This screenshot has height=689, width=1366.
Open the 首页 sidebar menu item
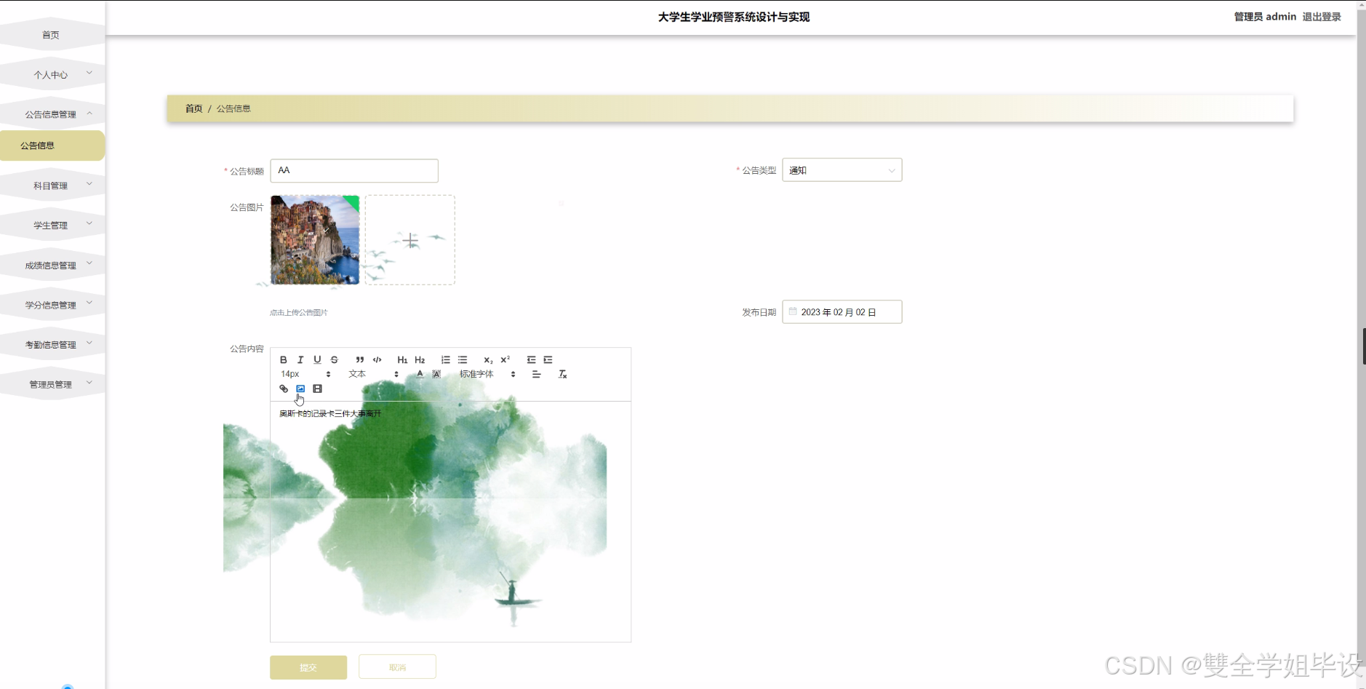pyautogui.click(x=51, y=34)
